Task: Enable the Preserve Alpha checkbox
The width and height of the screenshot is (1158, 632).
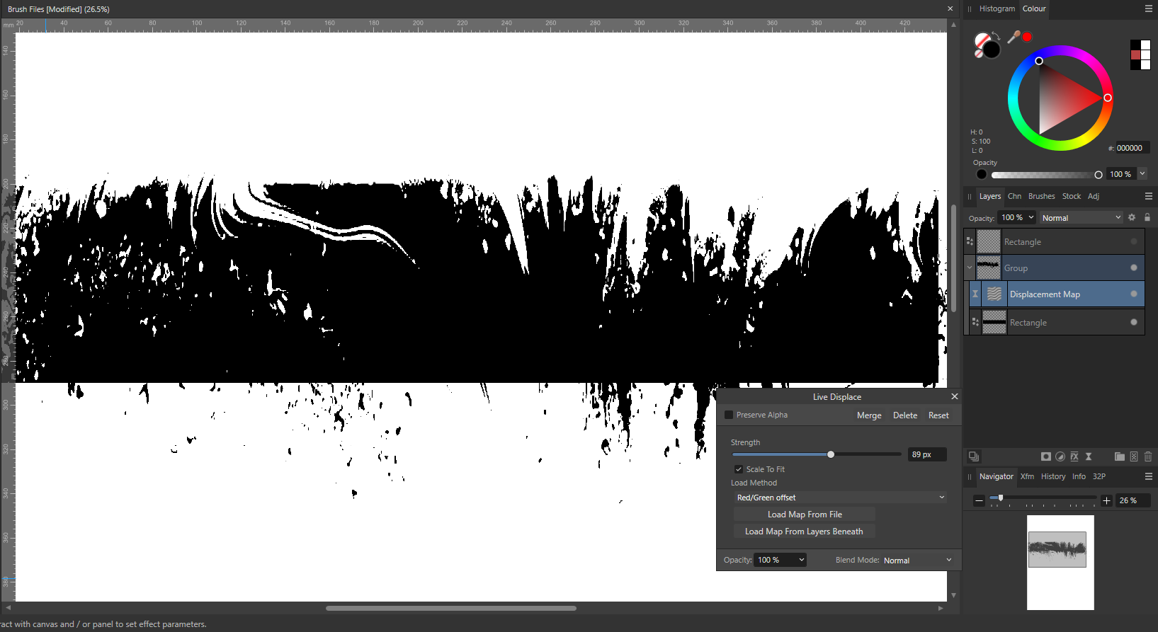Action: [729, 415]
